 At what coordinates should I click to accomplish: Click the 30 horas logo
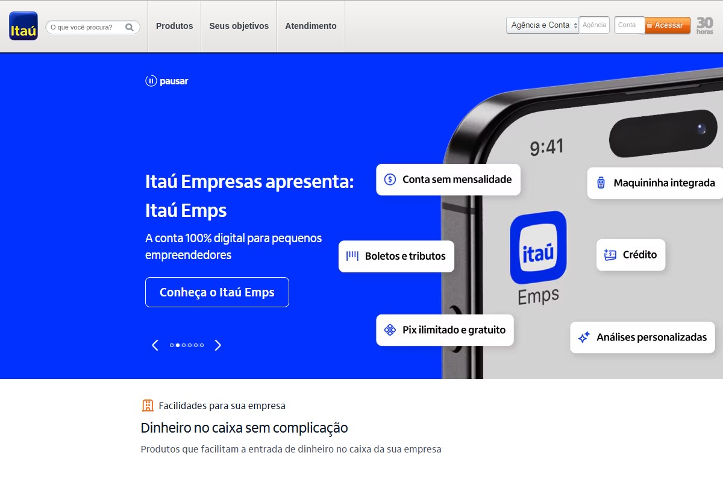point(705,25)
